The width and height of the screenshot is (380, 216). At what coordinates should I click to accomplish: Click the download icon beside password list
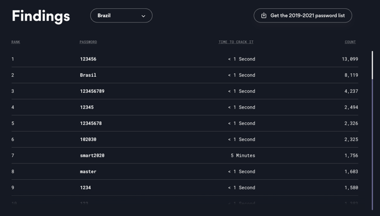point(264,16)
